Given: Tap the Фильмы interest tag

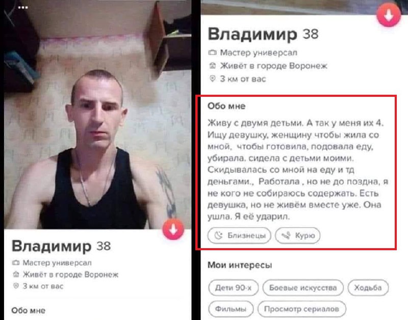Looking at the screenshot, I should pos(231,309).
